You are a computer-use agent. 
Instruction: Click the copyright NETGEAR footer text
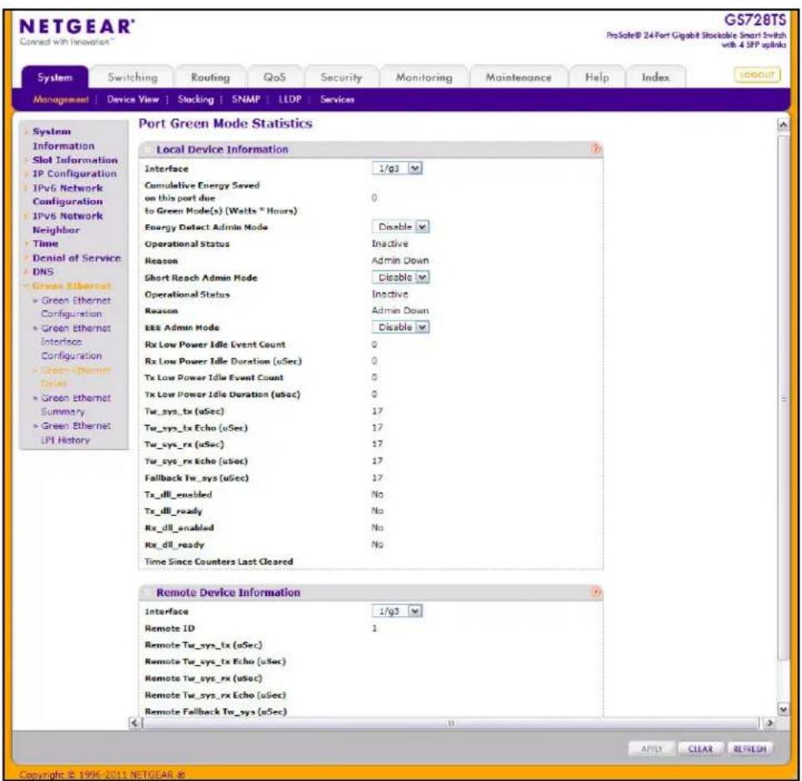(x=103, y=774)
